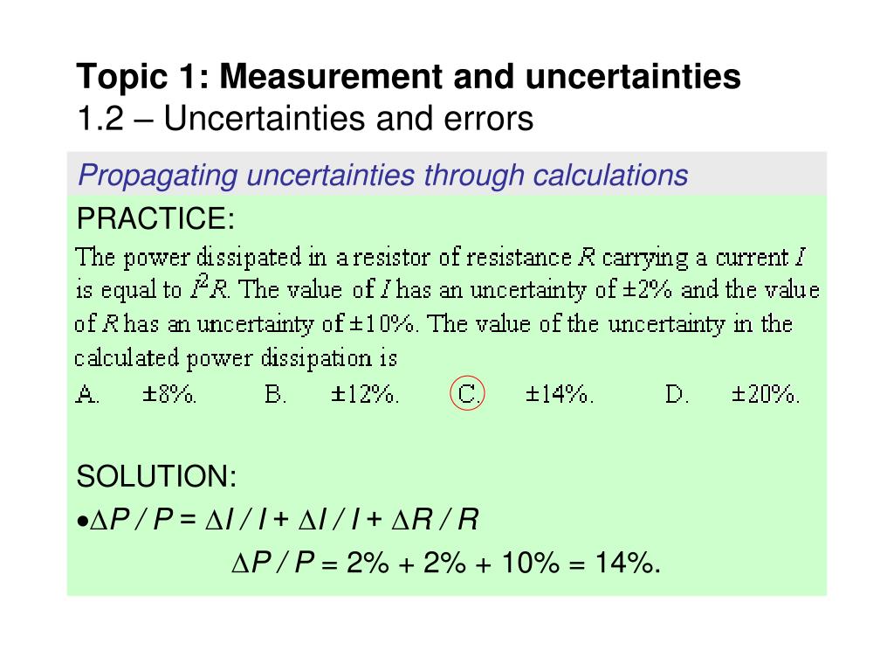Click the circled answer C
The height and width of the screenshot is (671, 894).
[467, 394]
